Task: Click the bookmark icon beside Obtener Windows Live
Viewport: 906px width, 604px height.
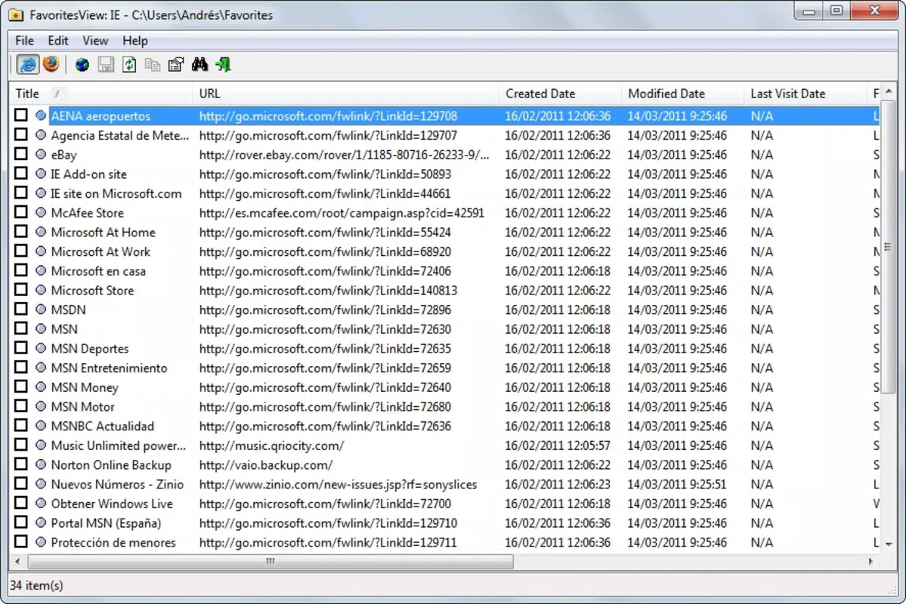Action: point(41,503)
